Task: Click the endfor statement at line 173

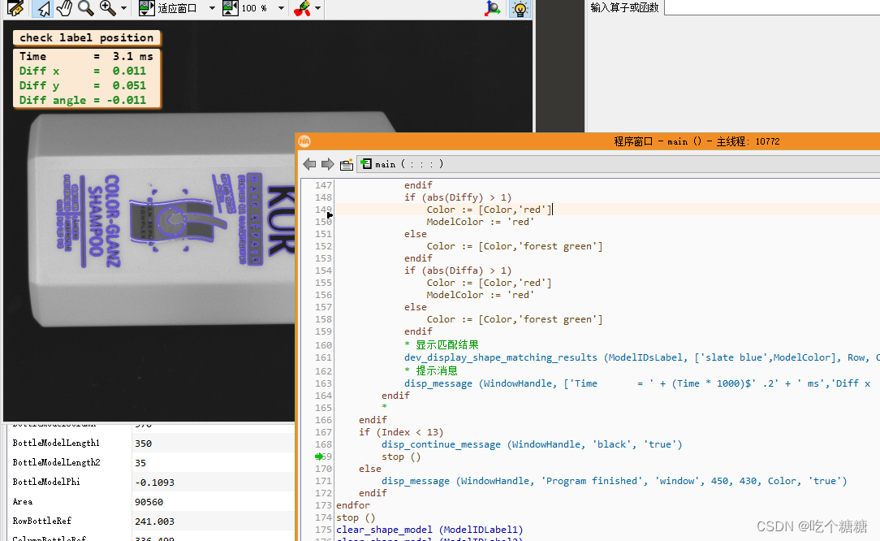Action: click(x=352, y=505)
